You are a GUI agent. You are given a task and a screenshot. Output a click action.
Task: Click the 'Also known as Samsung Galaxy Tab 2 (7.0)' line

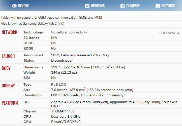tap(33, 23)
